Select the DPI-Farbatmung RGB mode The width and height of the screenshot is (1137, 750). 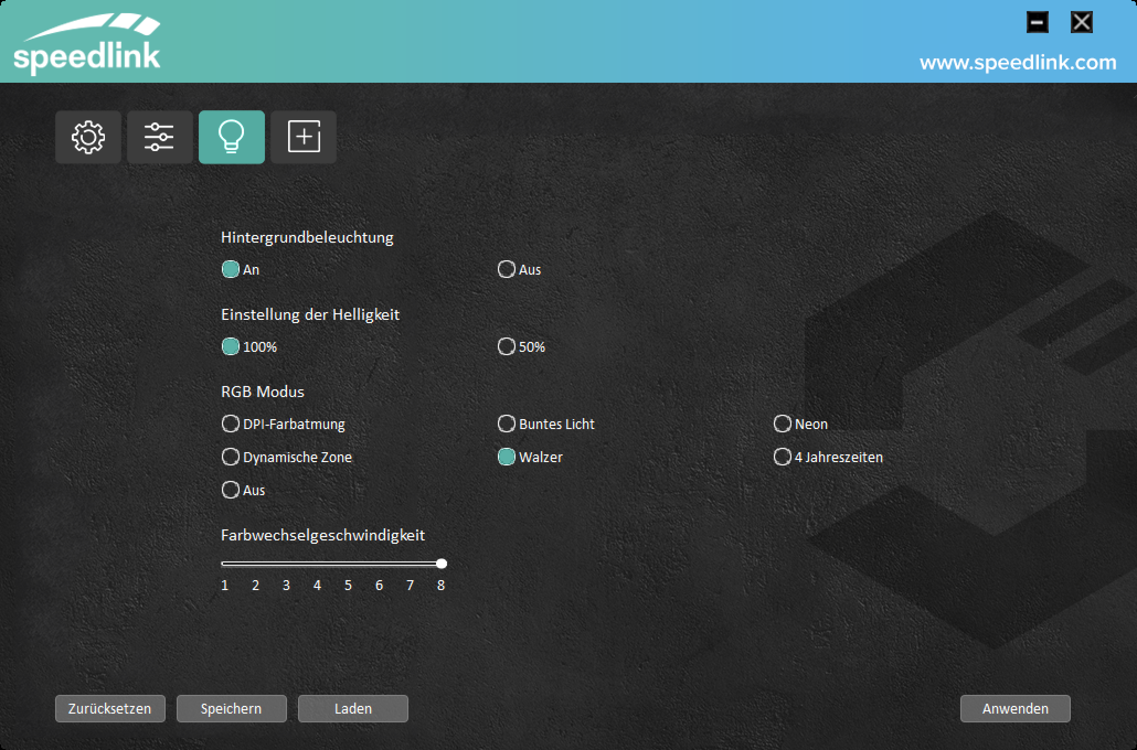(x=231, y=424)
